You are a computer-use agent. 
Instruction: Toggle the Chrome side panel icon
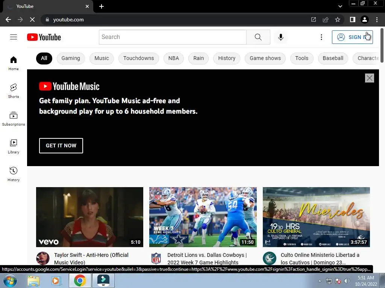coord(353,19)
